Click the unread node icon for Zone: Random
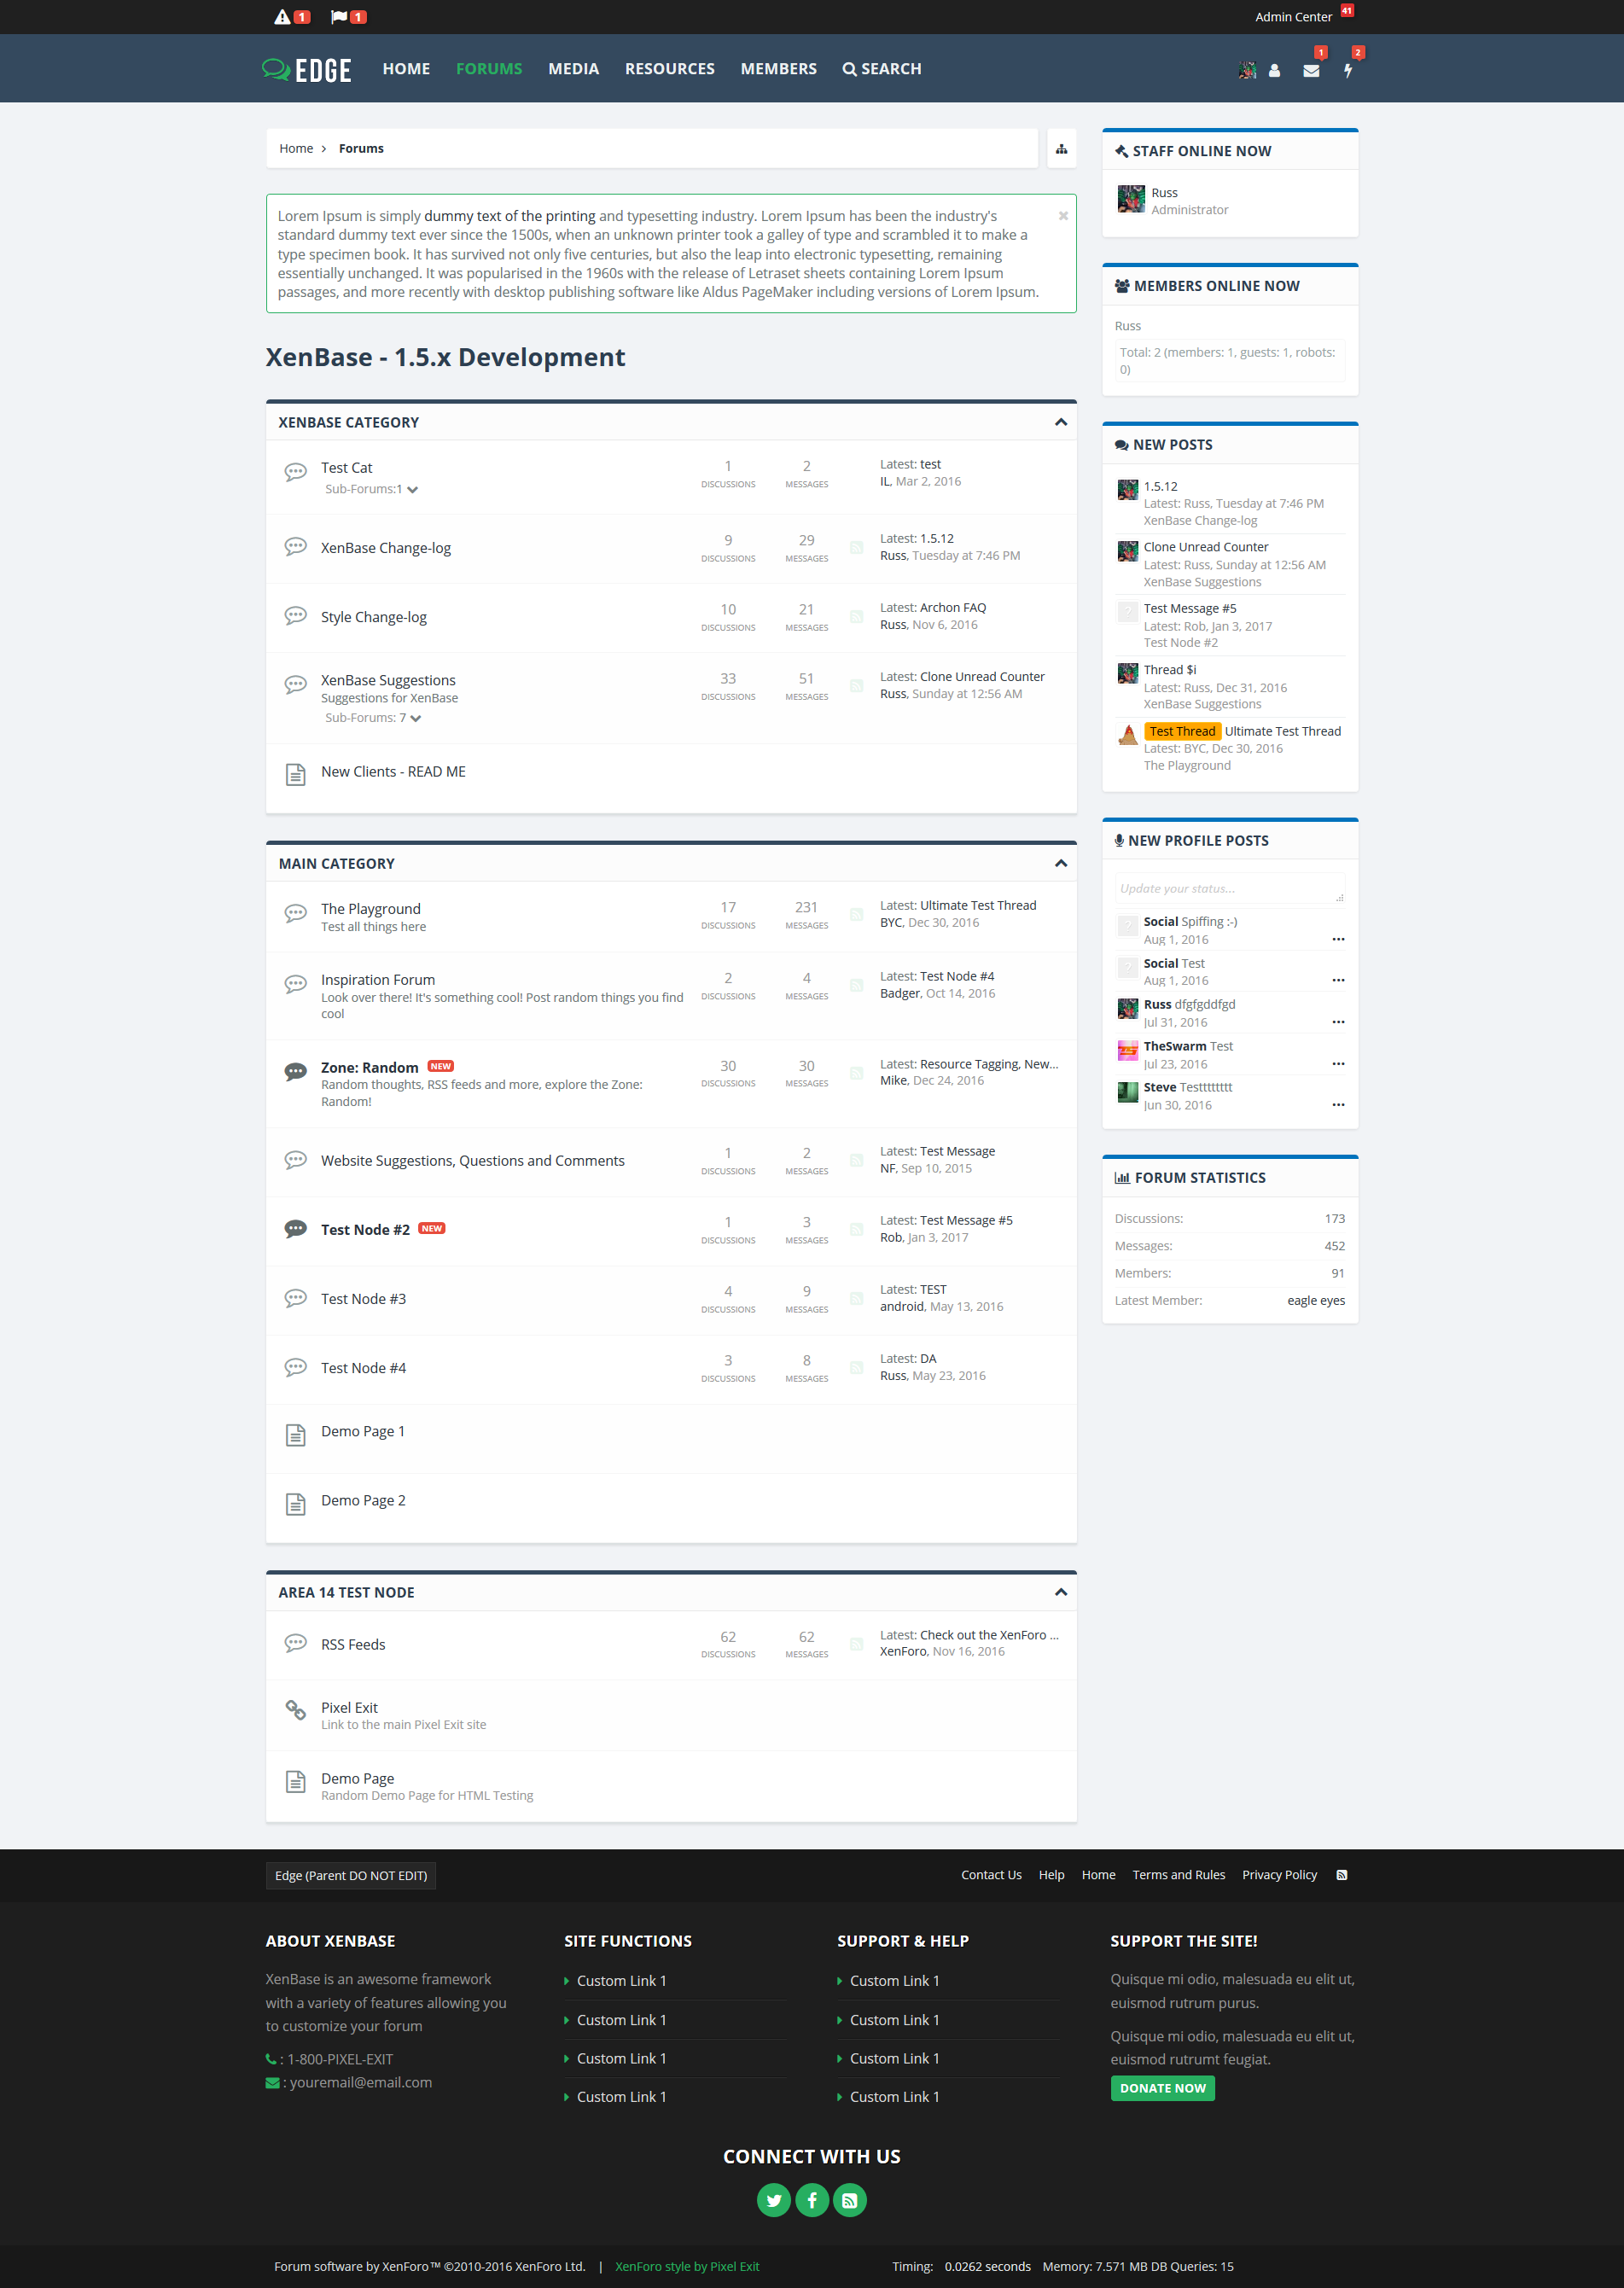Image resolution: width=1624 pixels, height=2288 pixels. (295, 1072)
